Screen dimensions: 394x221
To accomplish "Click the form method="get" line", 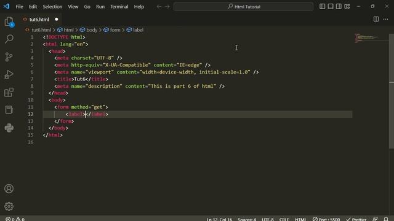I will pos(81,107).
